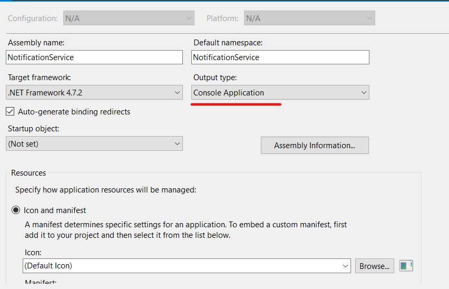
Task: Open the Console Application output type dropdown
Action: (280, 92)
